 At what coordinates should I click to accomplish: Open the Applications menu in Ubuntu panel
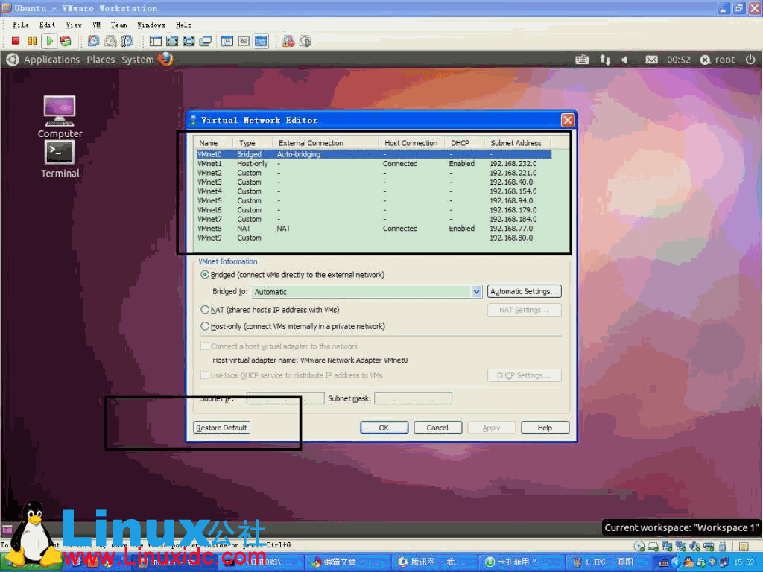coord(51,60)
